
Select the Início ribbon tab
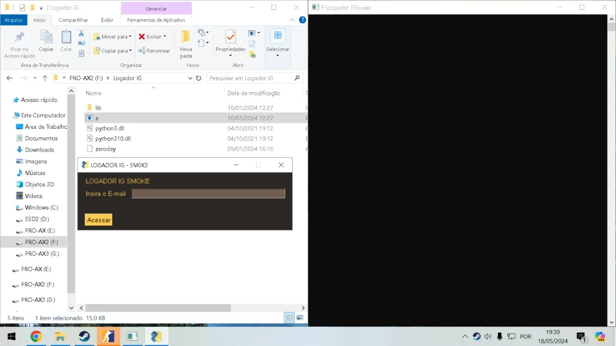coord(40,20)
